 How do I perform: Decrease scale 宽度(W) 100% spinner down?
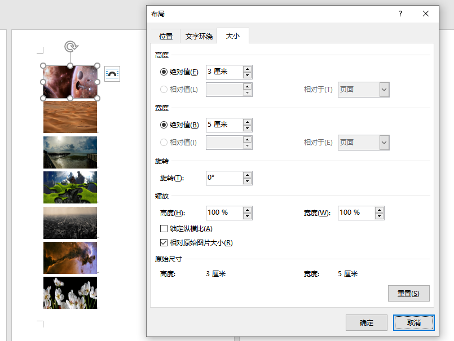point(380,216)
